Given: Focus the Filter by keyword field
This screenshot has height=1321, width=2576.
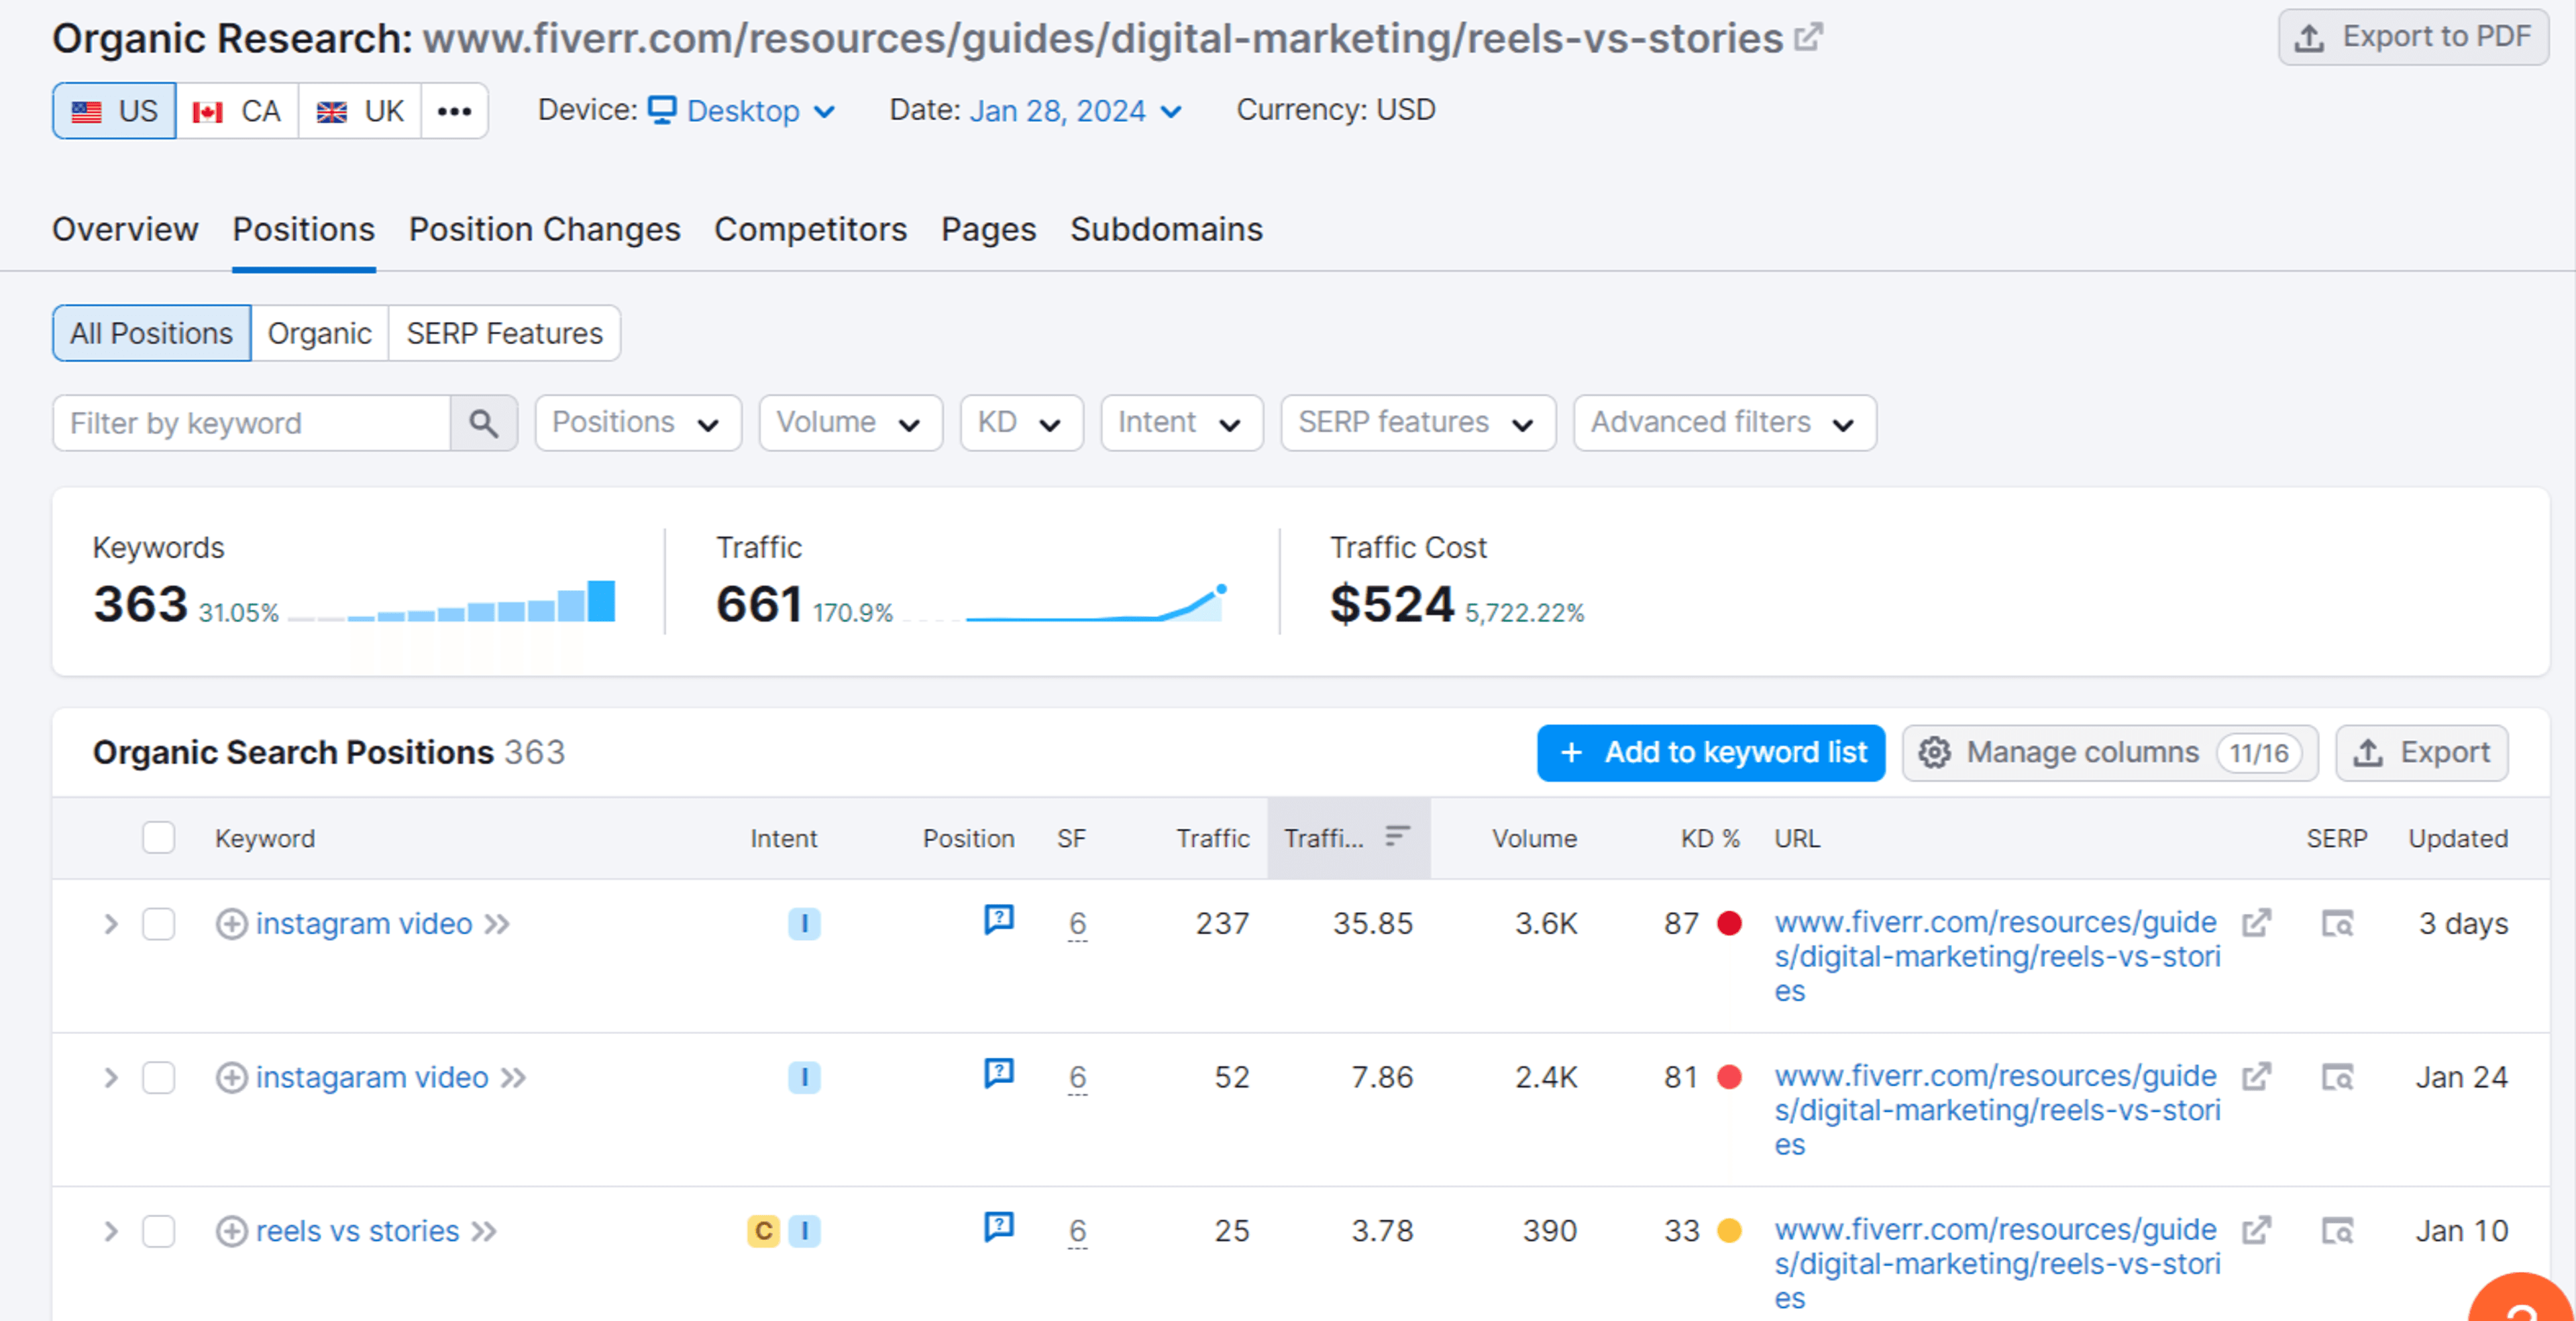Looking at the screenshot, I should click(x=251, y=422).
